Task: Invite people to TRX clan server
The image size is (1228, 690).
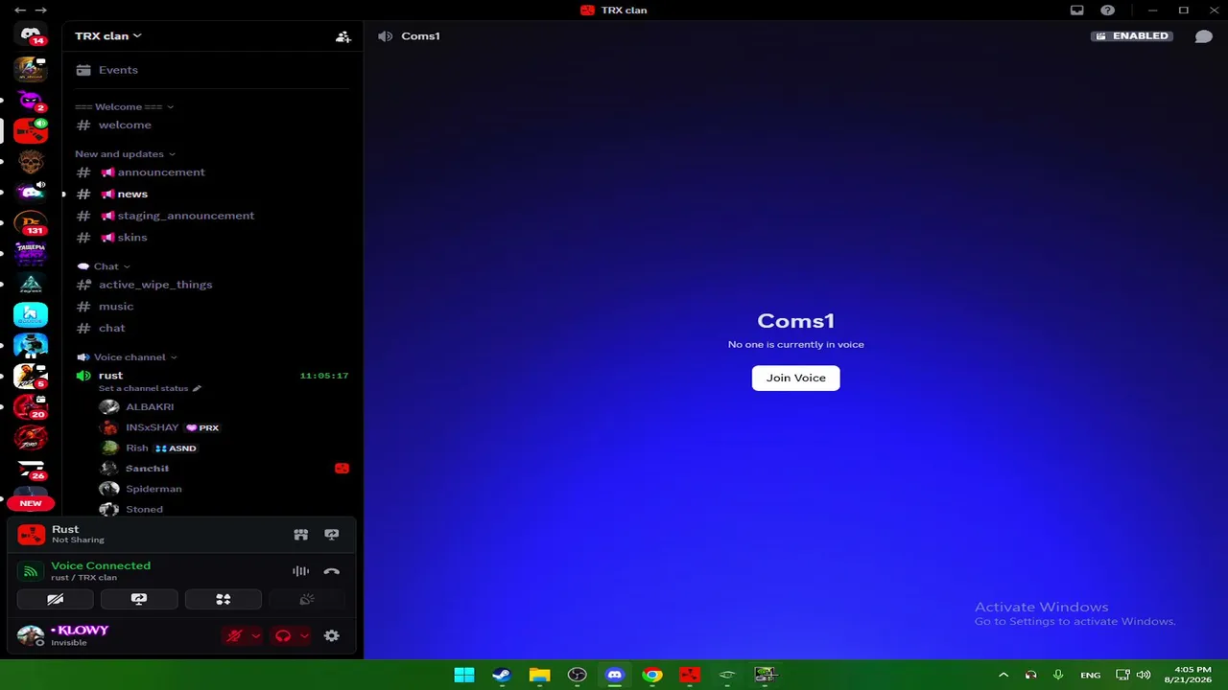Action: pos(342,36)
